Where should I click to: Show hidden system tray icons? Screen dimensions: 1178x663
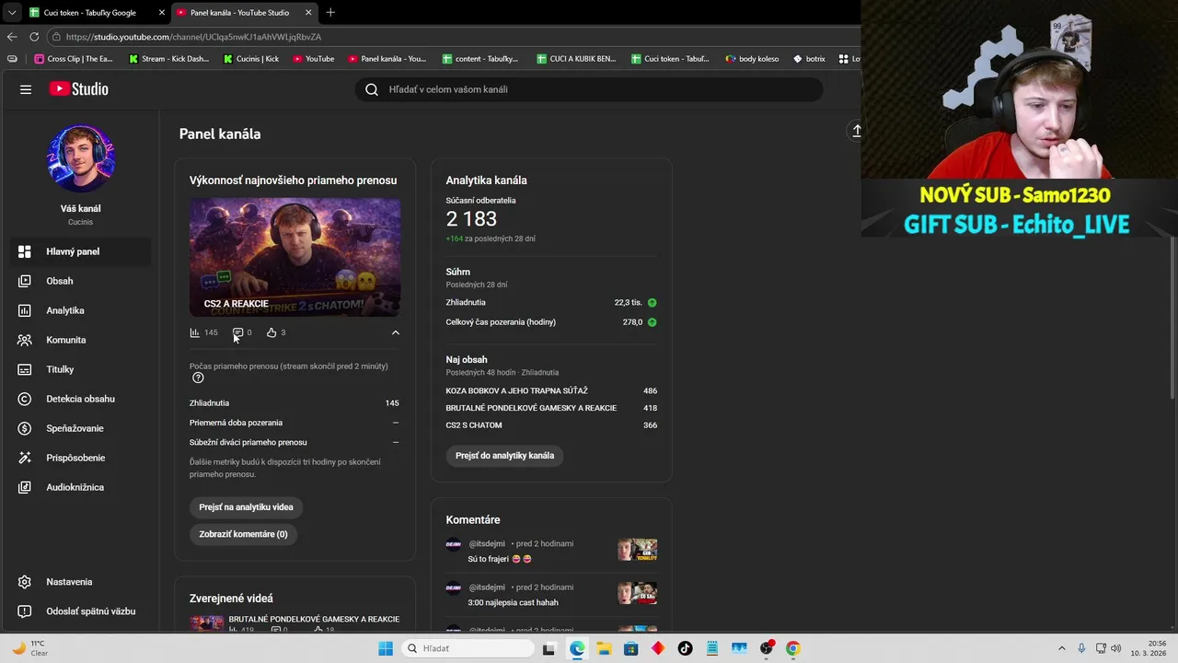click(x=1061, y=648)
